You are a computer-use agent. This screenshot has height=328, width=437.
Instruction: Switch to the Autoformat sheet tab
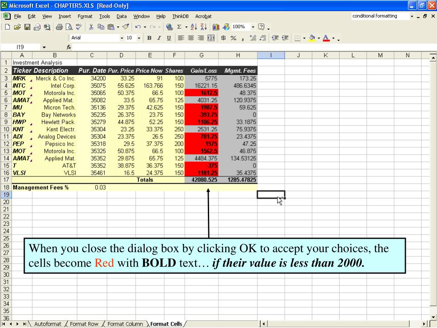48,324
